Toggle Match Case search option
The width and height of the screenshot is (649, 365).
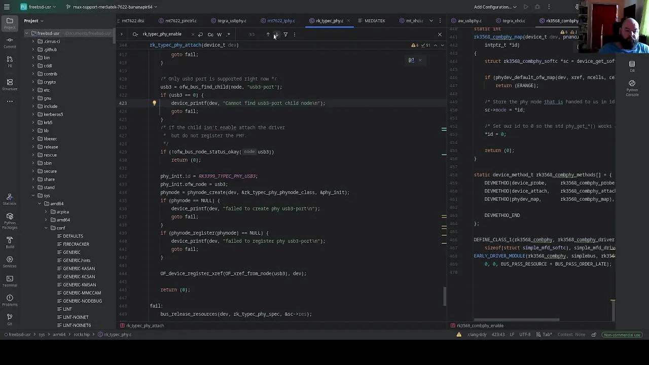tap(210, 34)
